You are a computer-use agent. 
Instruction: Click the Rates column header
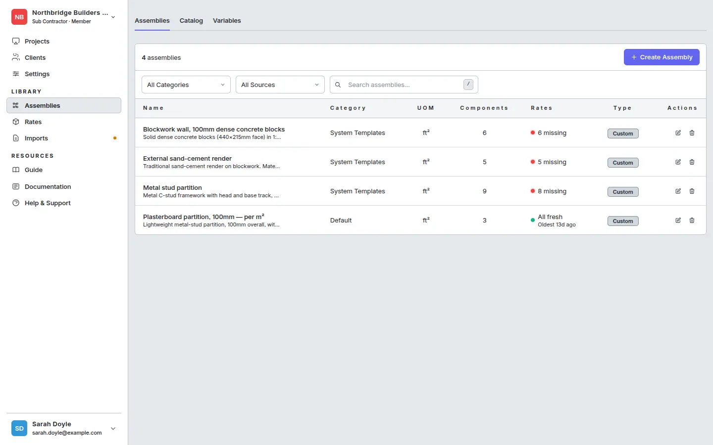pyautogui.click(x=542, y=108)
